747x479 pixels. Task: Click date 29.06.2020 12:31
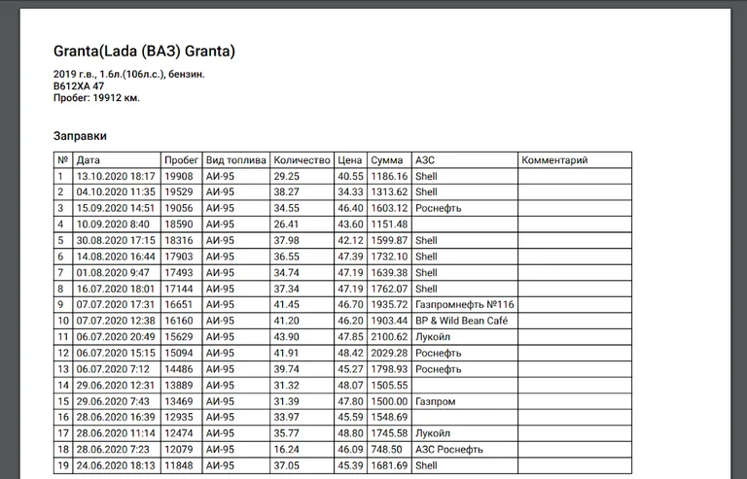[x=116, y=386]
